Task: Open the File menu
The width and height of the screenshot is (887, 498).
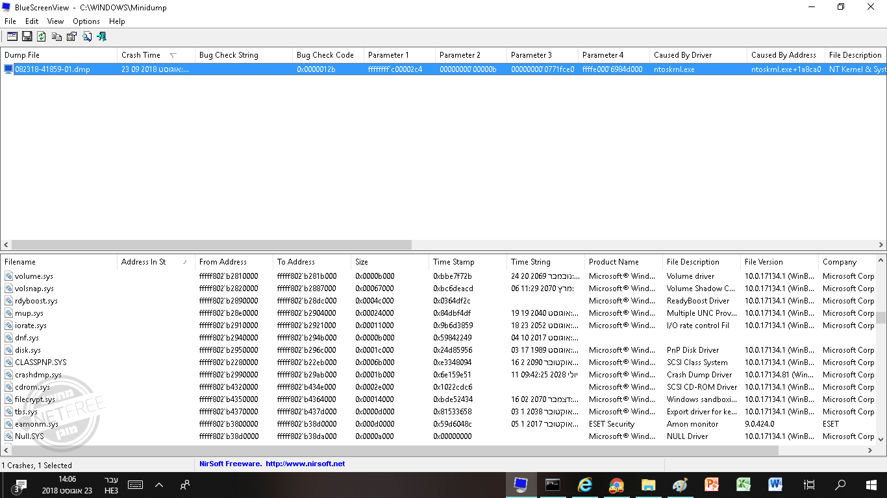Action: click(x=10, y=21)
